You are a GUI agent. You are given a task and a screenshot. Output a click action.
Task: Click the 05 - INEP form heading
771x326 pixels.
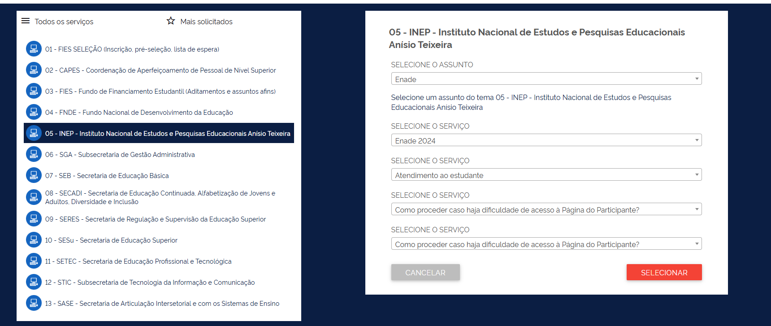pos(537,38)
